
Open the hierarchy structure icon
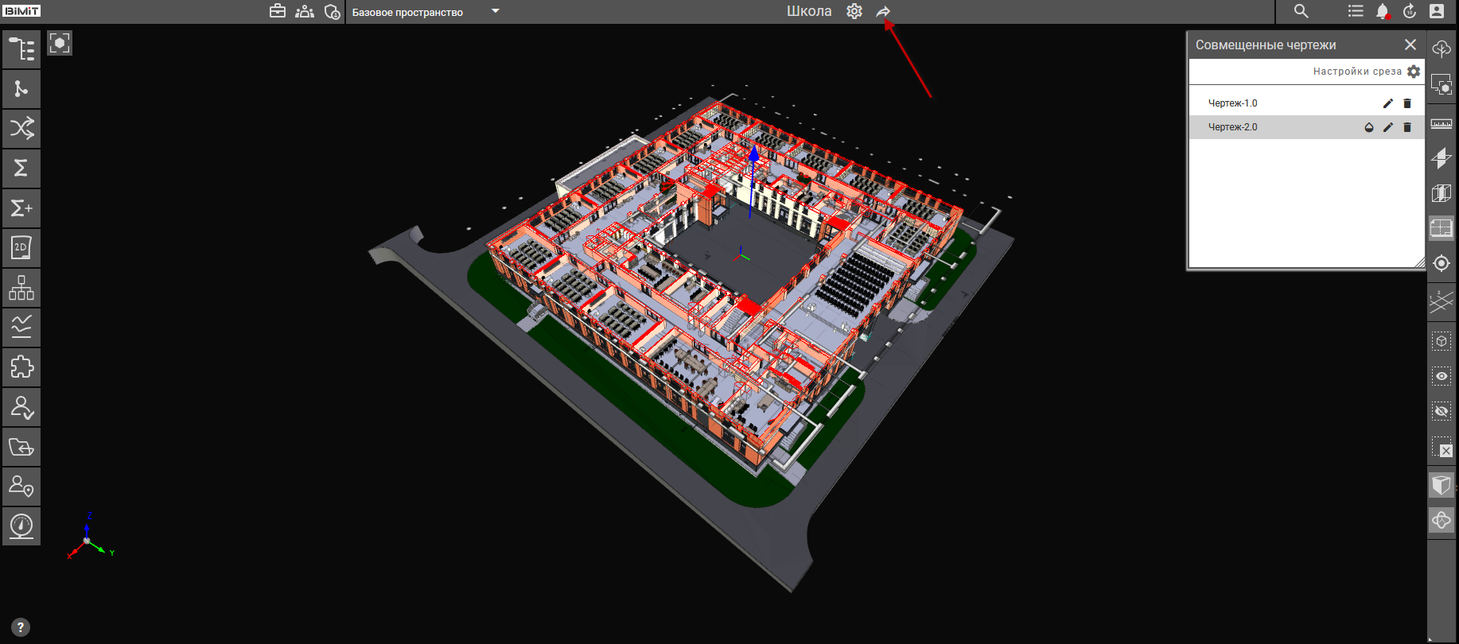21,288
